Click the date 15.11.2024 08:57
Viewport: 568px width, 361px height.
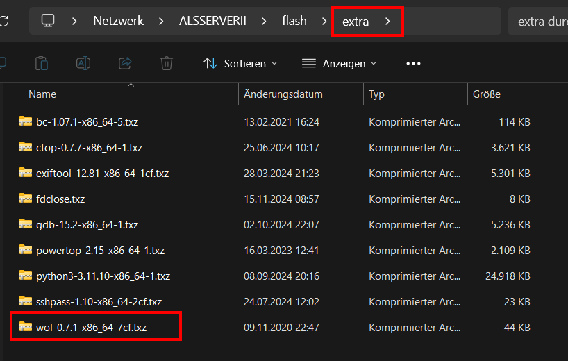click(281, 199)
